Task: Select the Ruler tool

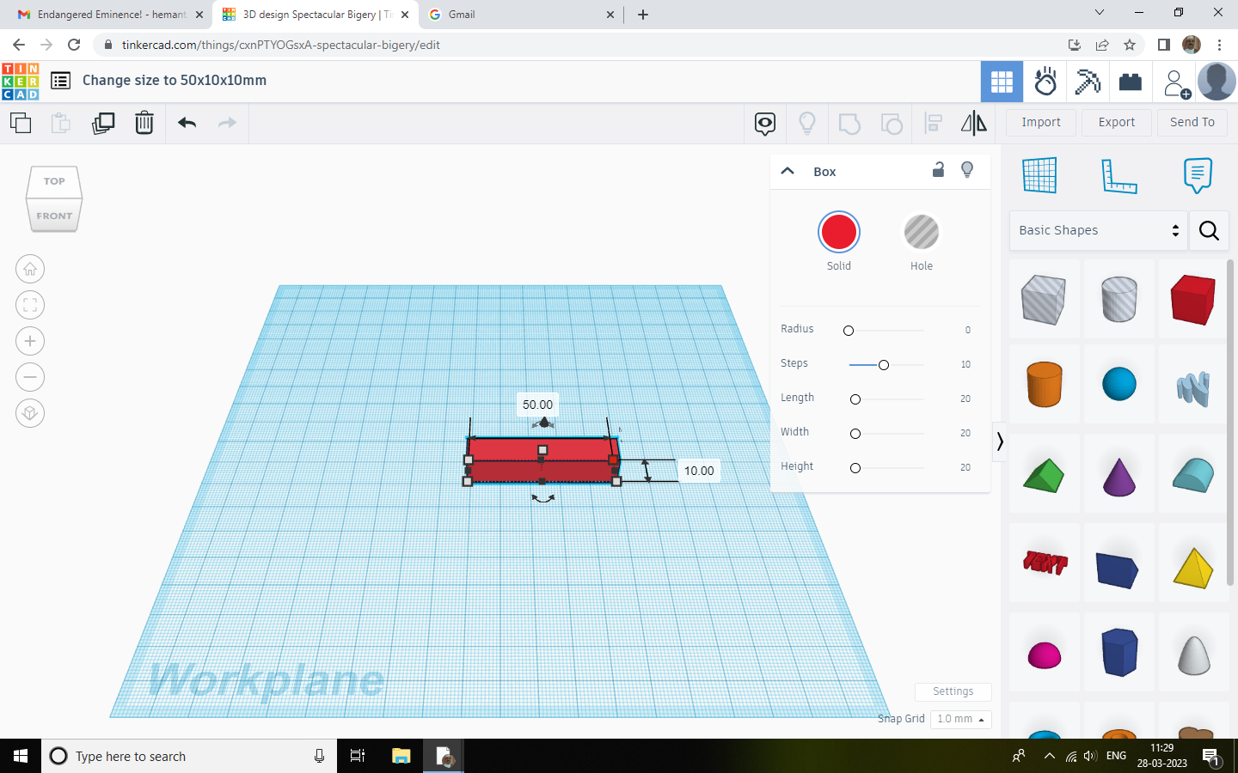Action: pos(1118,174)
